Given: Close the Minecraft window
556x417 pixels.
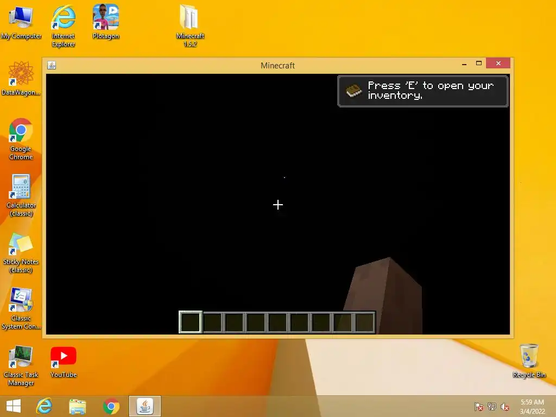Looking at the screenshot, I should point(498,63).
